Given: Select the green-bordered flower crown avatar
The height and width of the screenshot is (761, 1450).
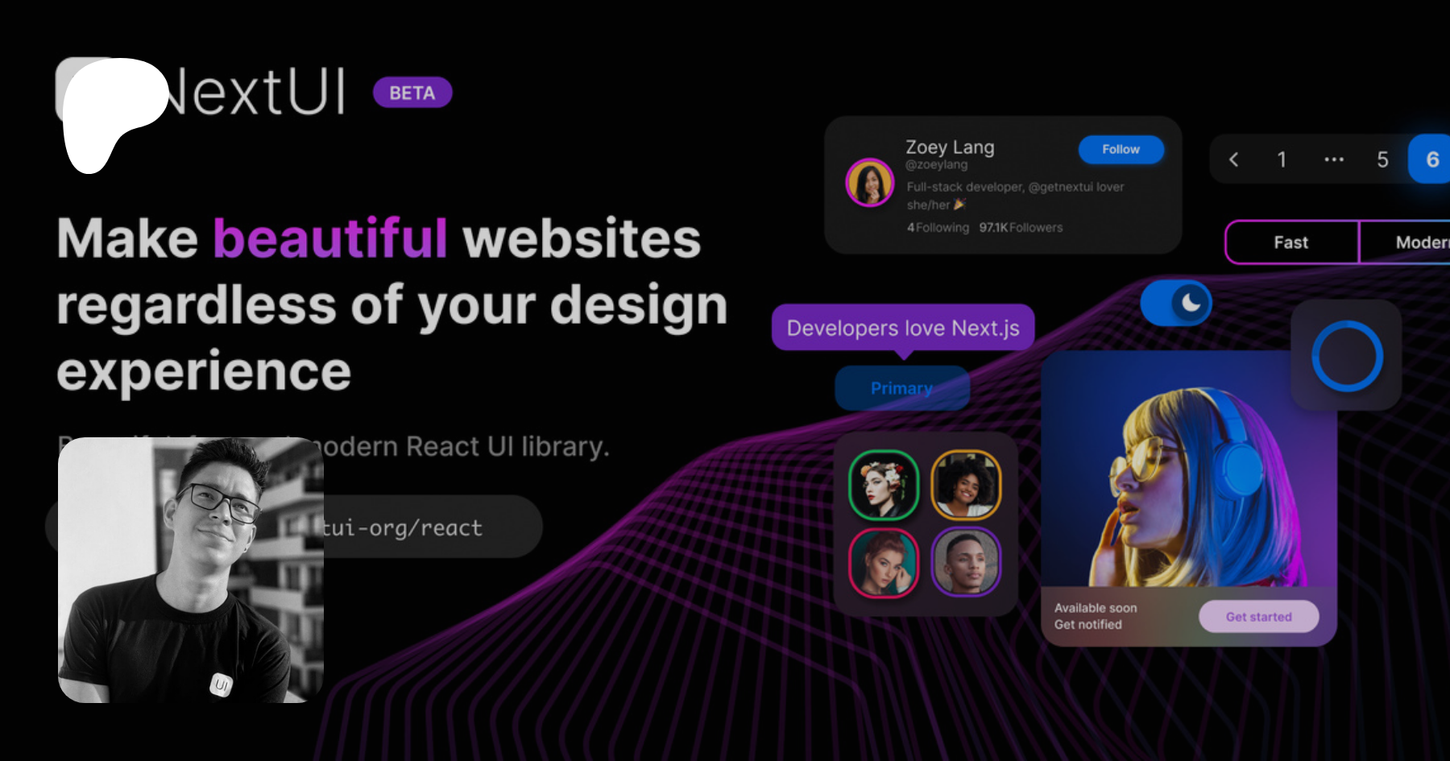Looking at the screenshot, I should 884,485.
